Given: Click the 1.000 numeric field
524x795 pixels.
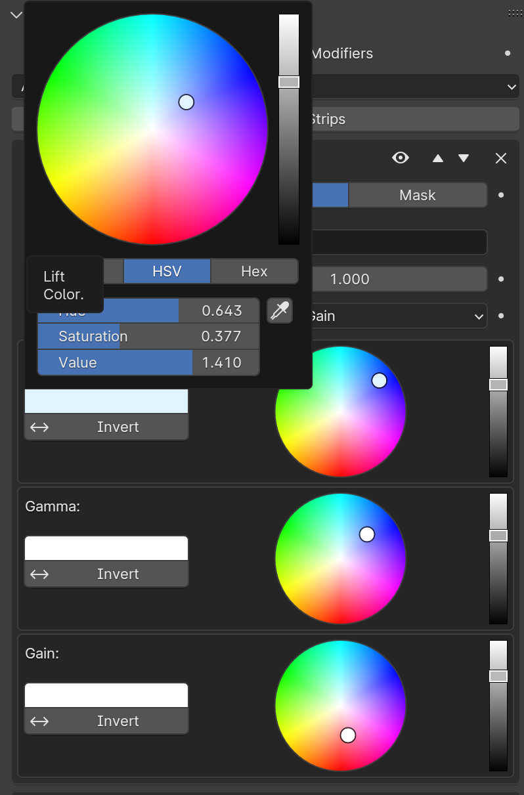Looking at the screenshot, I should pyautogui.click(x=399, y=279).
